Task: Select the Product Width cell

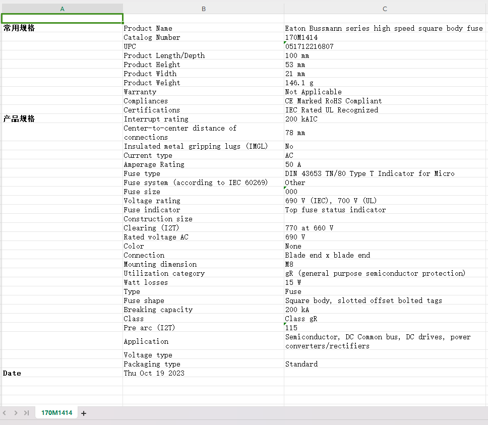Action: 204,74
